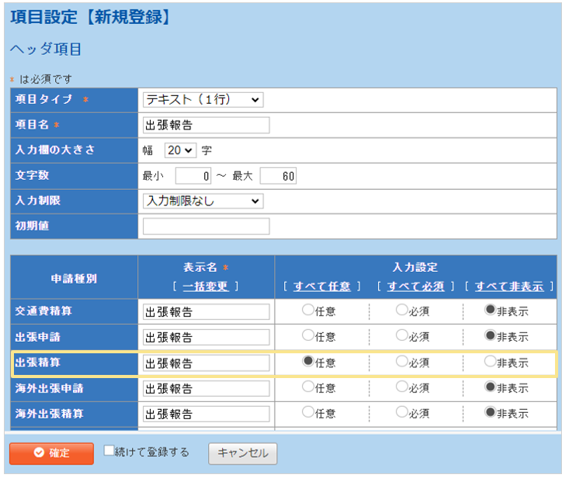Open the 入力制限 dropdown

[203, 201]
